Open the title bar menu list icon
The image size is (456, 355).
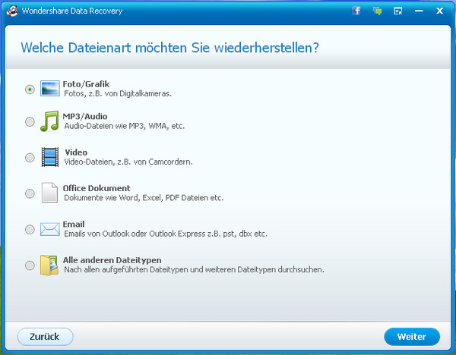397,11
